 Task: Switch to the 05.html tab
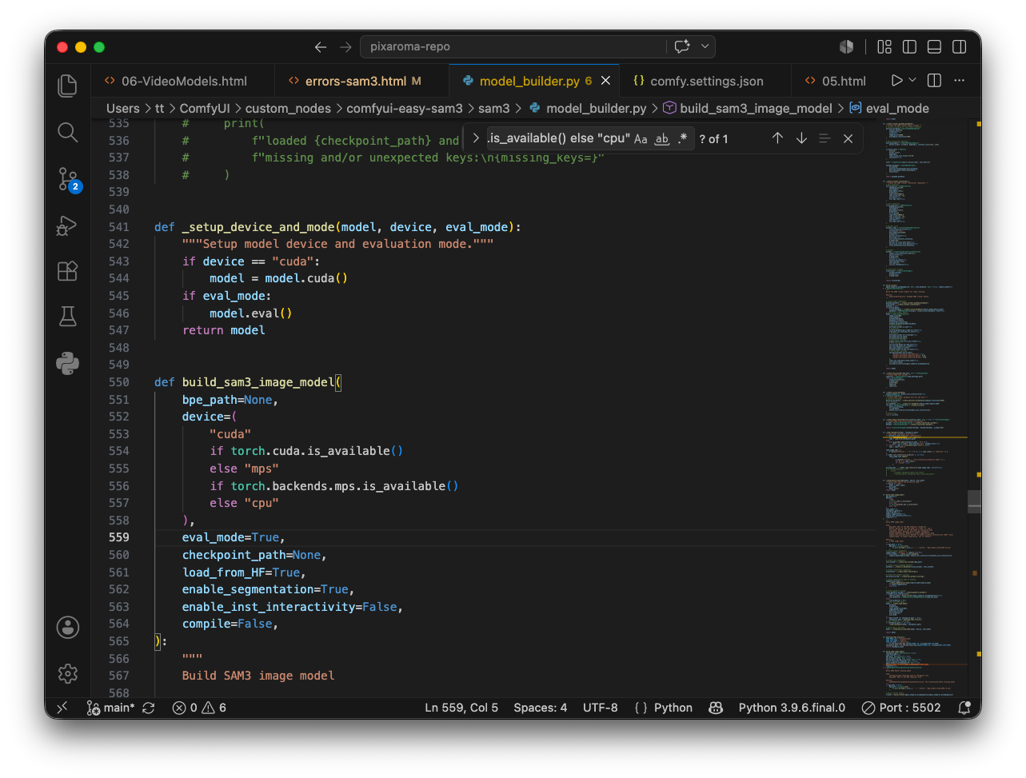point(836,81)
